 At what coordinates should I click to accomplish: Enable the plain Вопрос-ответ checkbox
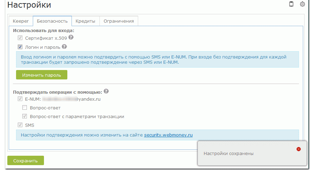[25, 108]
